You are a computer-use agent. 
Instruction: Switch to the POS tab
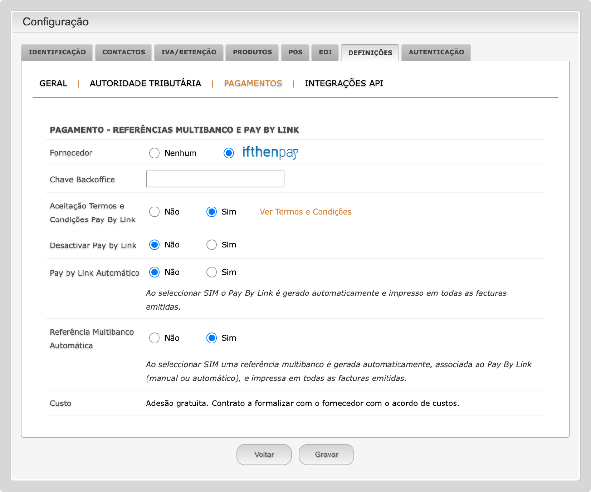(295, 52)
